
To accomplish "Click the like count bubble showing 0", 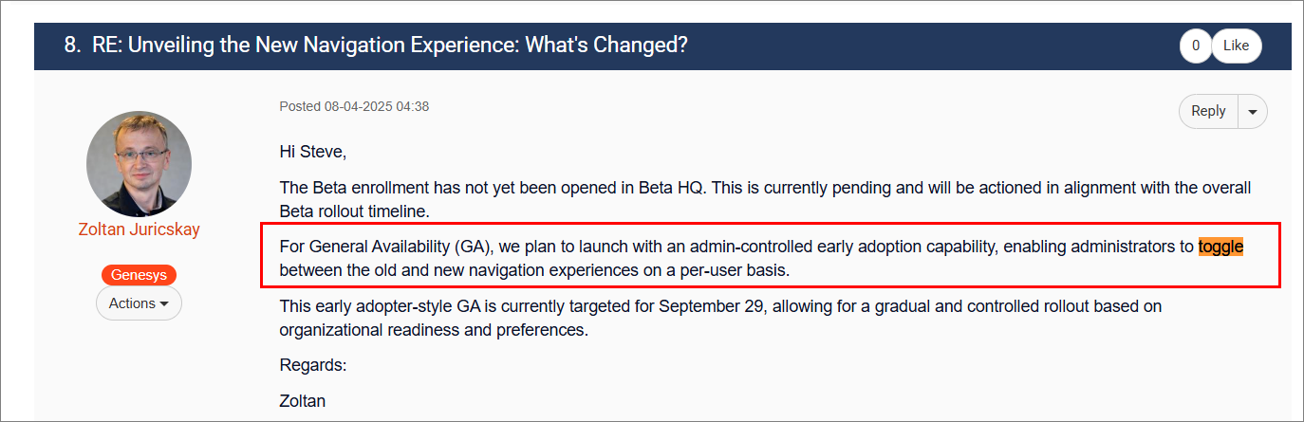I will [x=1195, y=46].
